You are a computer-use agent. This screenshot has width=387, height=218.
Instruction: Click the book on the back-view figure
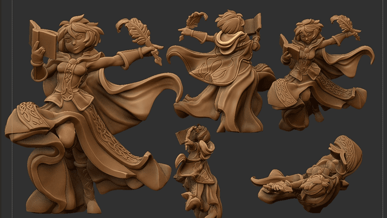tap(254, 23)
